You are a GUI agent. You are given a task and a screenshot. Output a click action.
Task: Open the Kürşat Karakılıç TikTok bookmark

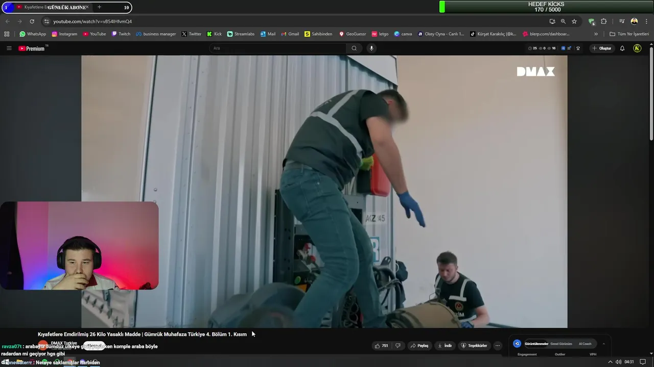[493, 34]
